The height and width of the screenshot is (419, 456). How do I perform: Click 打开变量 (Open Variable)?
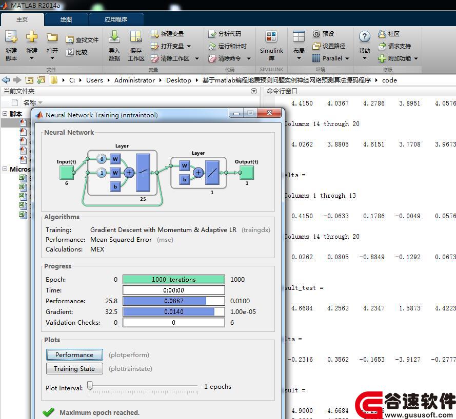point(167,46)
